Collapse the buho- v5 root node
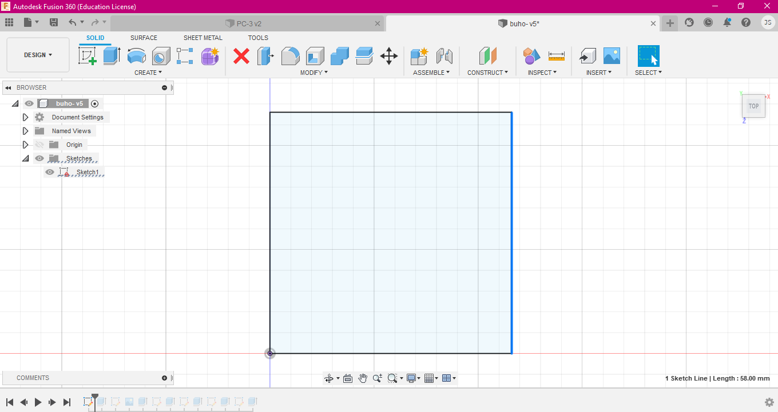The image size is (778, 412). 15,103
